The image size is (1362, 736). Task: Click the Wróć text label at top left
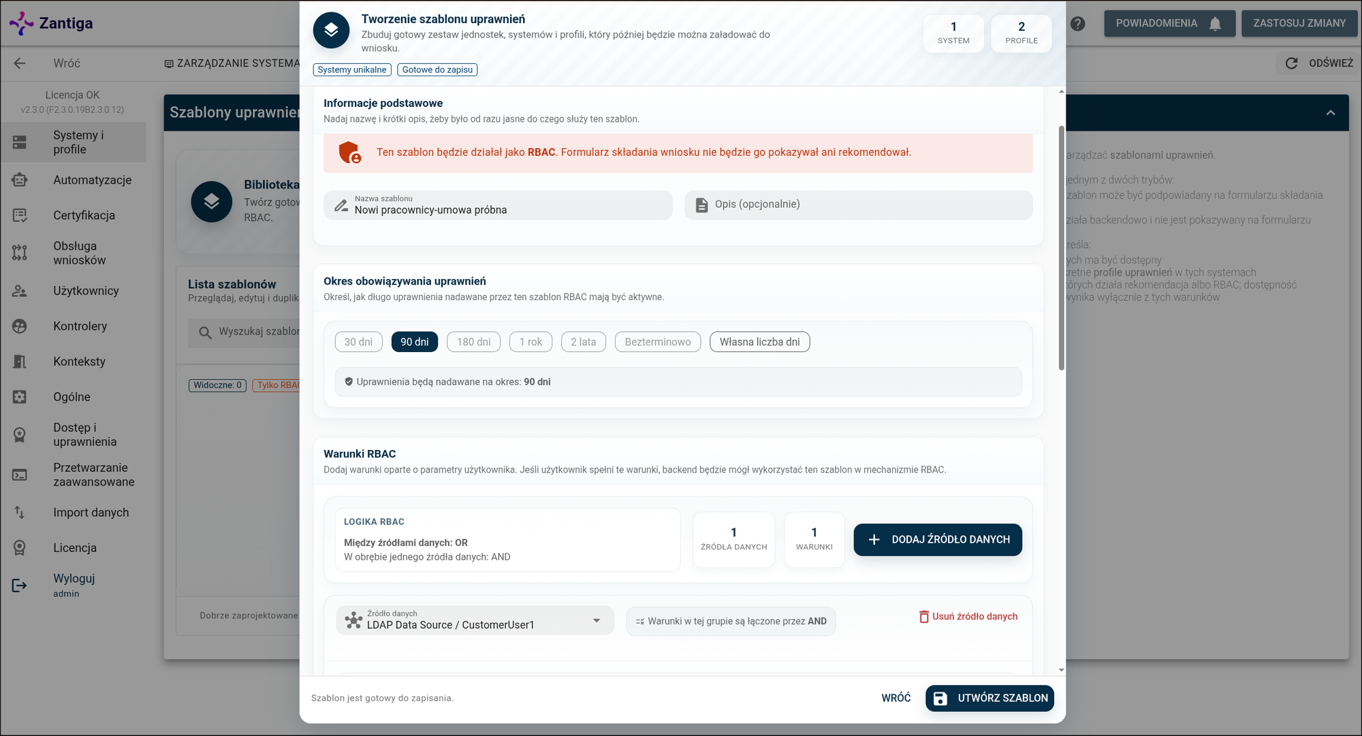pos(67,63)
